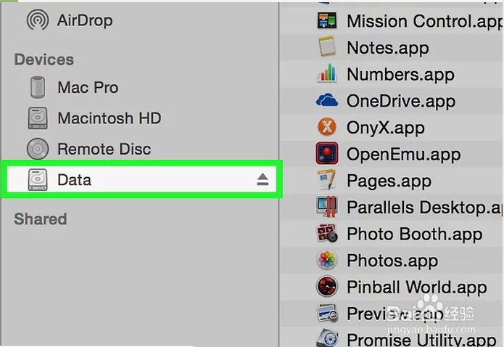Click the AirDrop radar icon
This screenshot has width=504, height=347.
(38, 20)
